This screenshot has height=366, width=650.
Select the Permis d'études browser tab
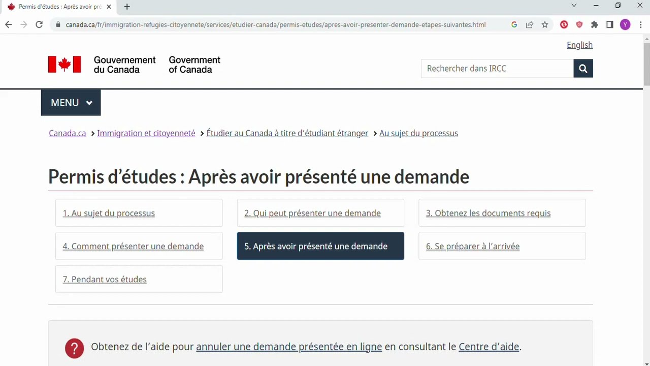click(x=58, y=7)
